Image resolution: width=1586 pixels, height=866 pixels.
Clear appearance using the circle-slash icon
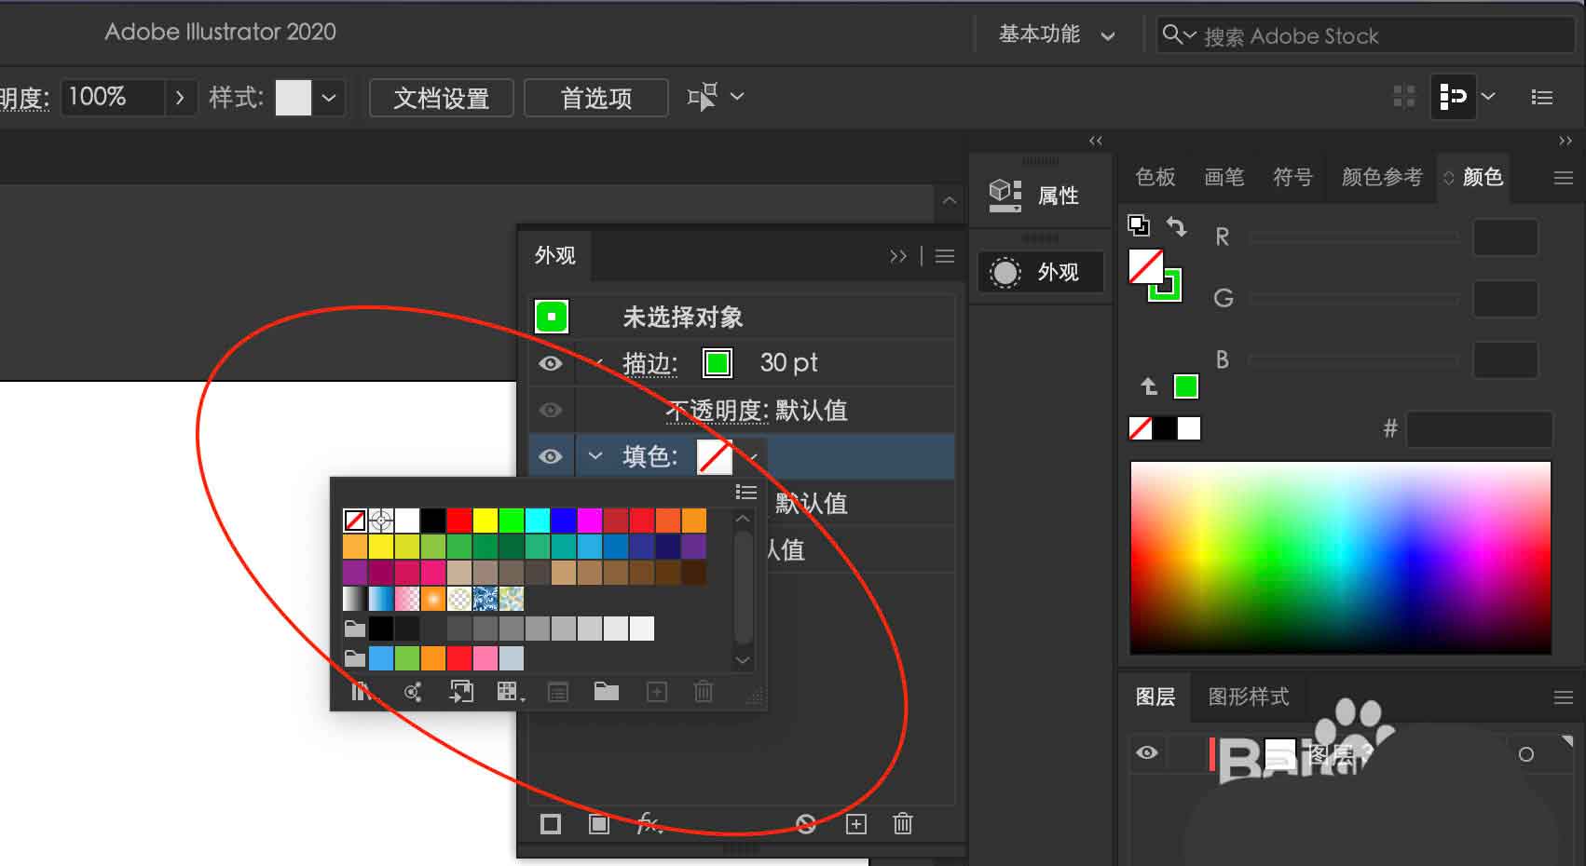point(806,823)
